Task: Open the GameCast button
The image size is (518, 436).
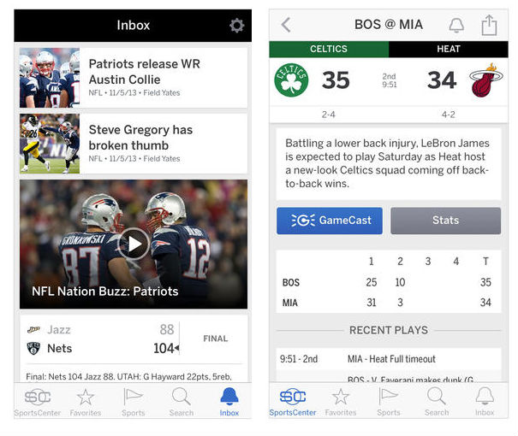Action: click(x=330, y=221)
